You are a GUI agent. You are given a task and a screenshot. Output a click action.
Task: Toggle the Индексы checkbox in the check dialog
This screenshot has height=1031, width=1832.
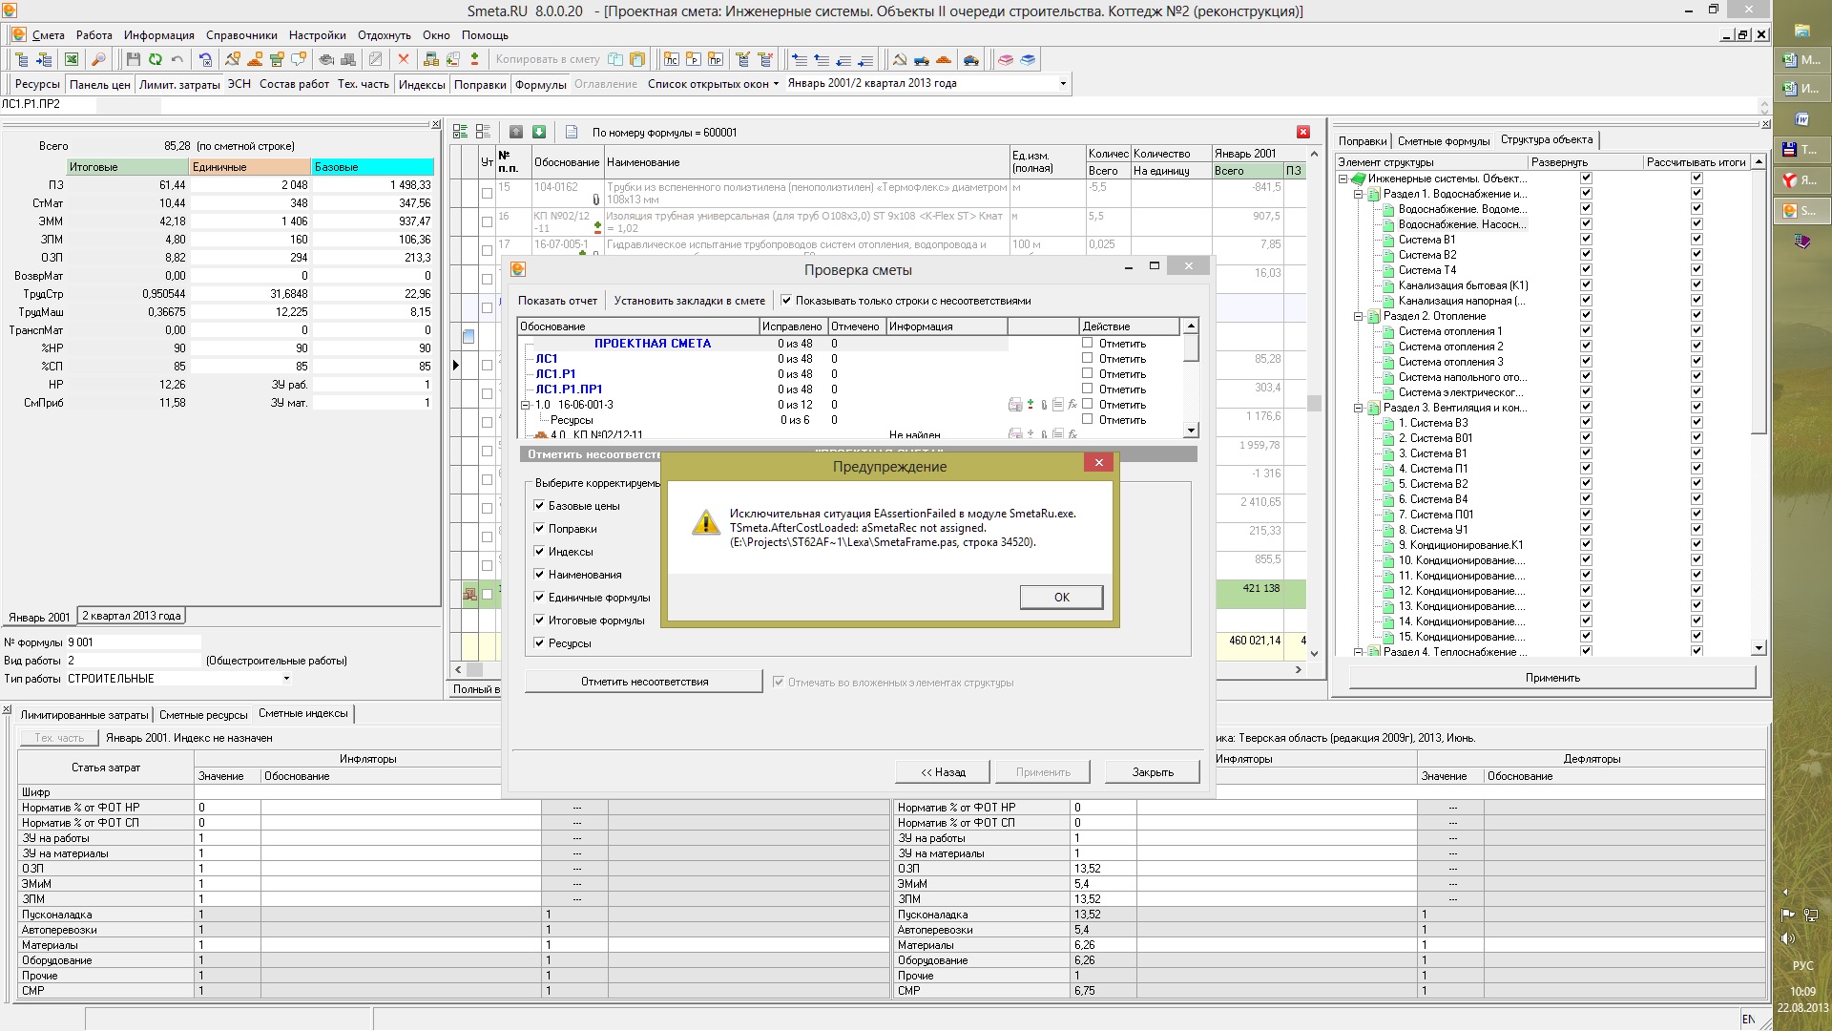(539, 552)
